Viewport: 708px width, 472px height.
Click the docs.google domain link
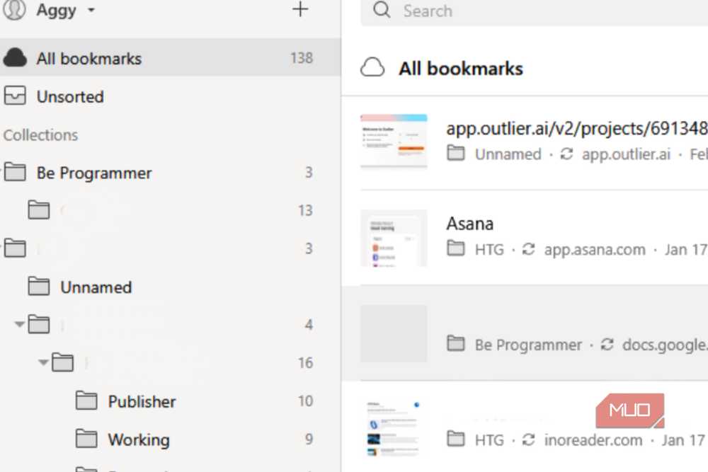(x=665, y=345)
